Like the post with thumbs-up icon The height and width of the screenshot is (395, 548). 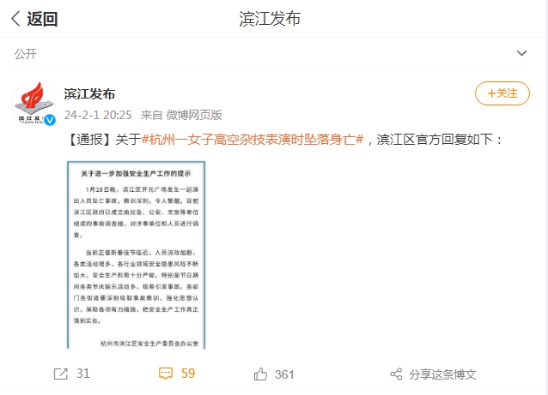pyautogui.click(x=260, y=374)
